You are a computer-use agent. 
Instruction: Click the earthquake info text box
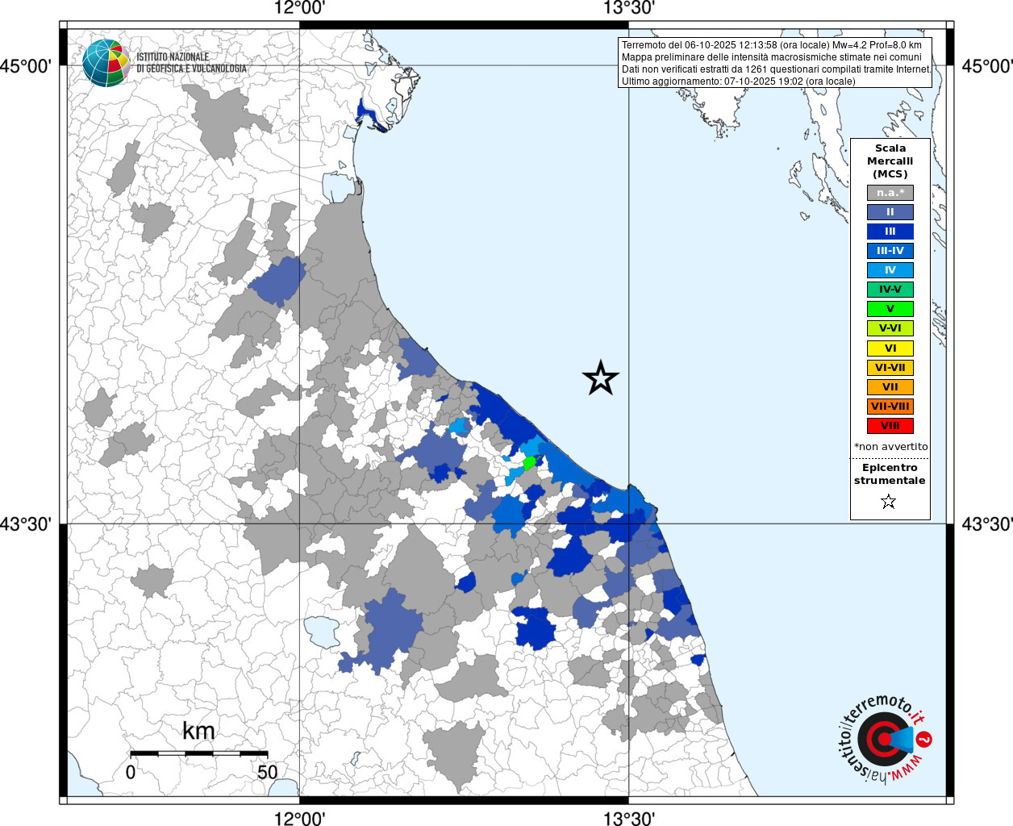pyautogui.click(x=775, y=62)
